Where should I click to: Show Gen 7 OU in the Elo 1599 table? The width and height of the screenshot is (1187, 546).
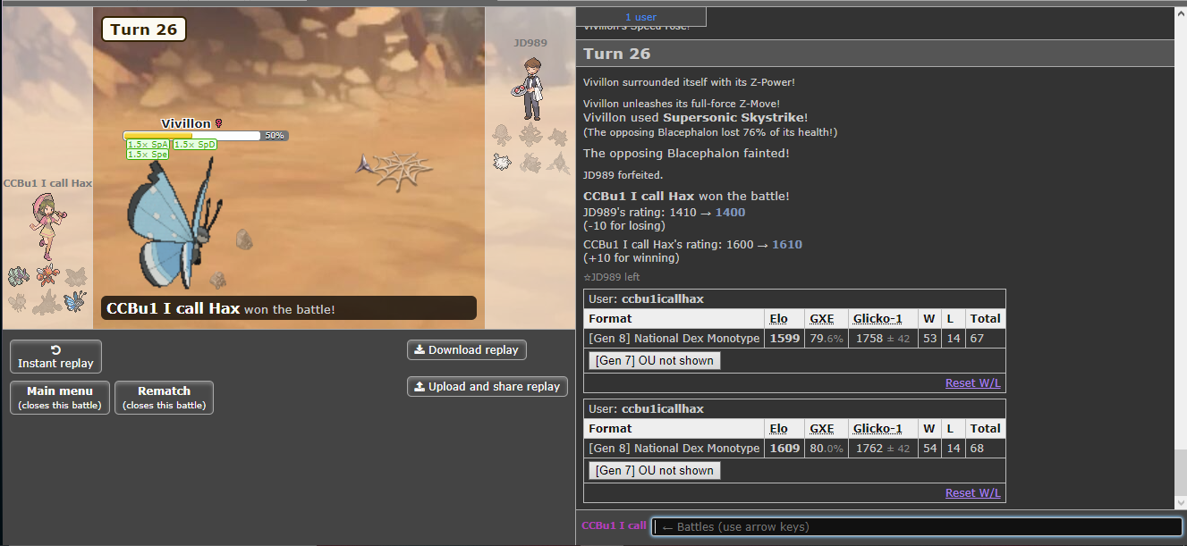(655, 360)
